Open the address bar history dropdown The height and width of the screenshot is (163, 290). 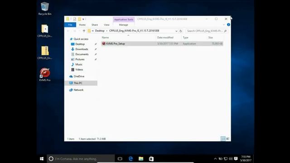176,31
